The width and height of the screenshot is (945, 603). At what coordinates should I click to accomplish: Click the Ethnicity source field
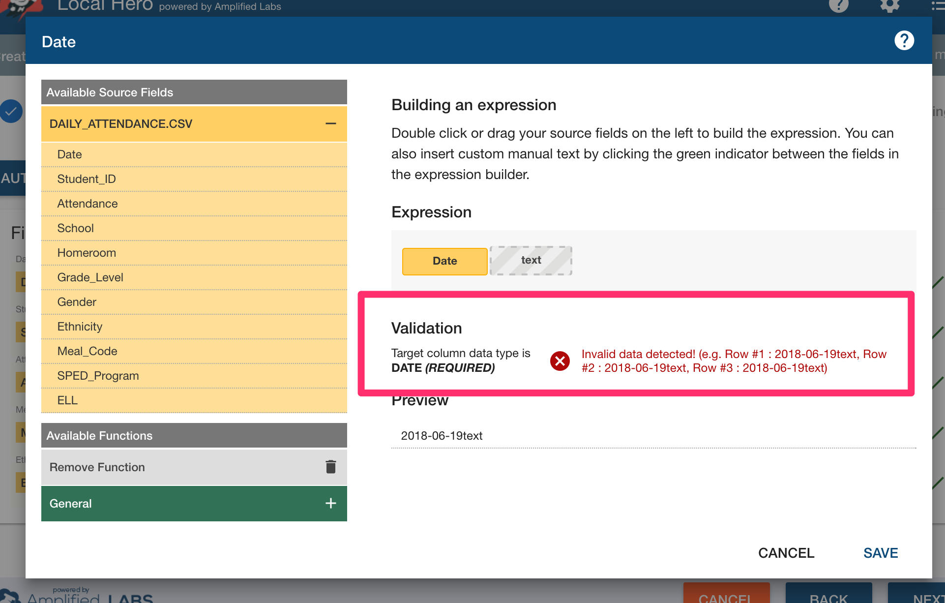coord(80,327)
